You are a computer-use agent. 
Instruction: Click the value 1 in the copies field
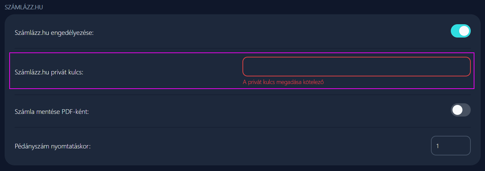(438, 146)
